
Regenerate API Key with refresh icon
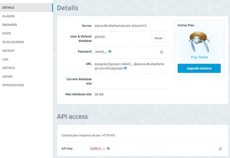pos(220,149)
